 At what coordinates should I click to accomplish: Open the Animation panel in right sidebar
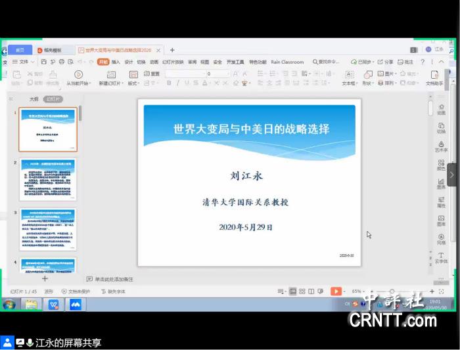(x=441, y=109)
